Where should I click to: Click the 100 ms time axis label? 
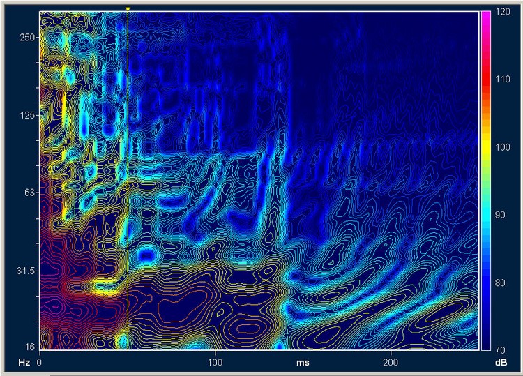pyautogui.click(x=215, y=362)
